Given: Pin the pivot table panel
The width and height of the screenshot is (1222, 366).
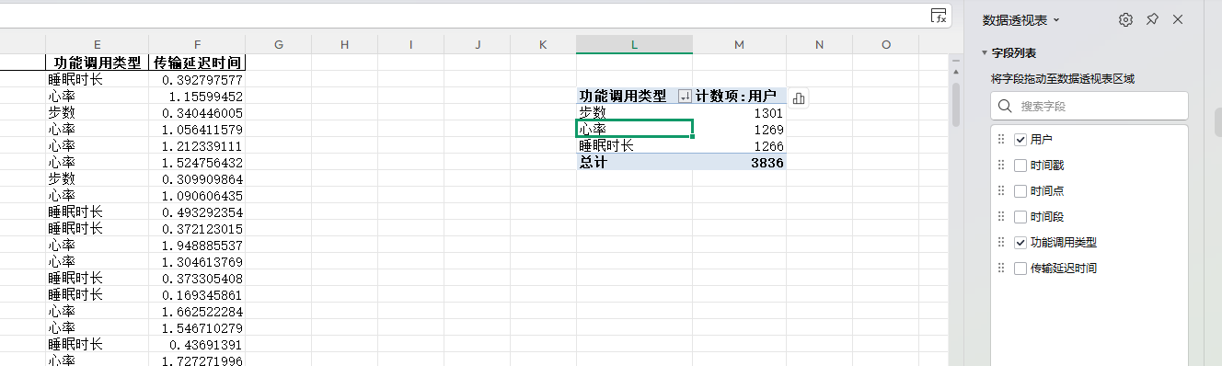Looking at the screenshot, I should (x=1152, y=19).
